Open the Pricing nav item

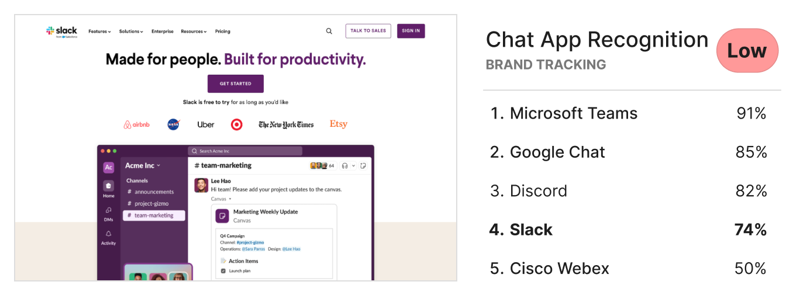coord(223,32)
